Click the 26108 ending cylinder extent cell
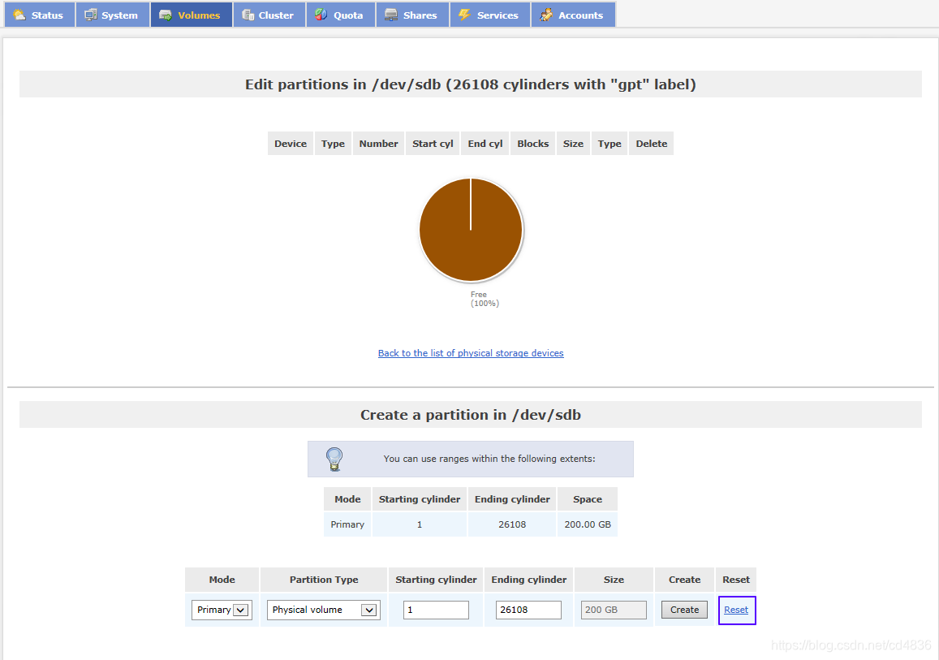 coord(512,524)
